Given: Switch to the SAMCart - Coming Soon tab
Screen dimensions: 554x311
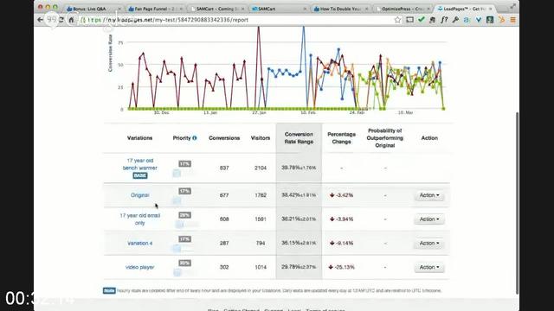Looking at the screenshot, I should (x=216, y=9).
